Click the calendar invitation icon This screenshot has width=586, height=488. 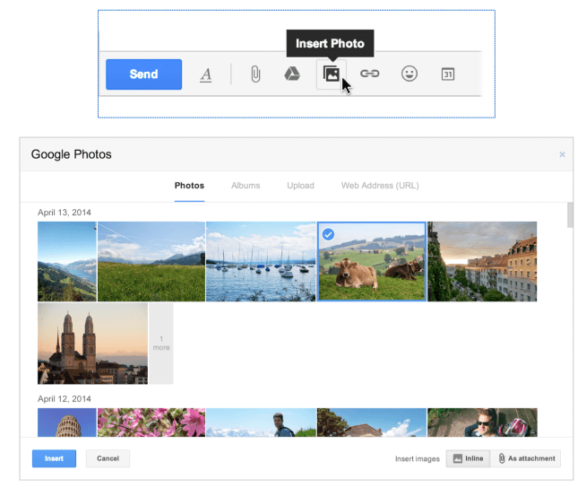pos(448,74)
